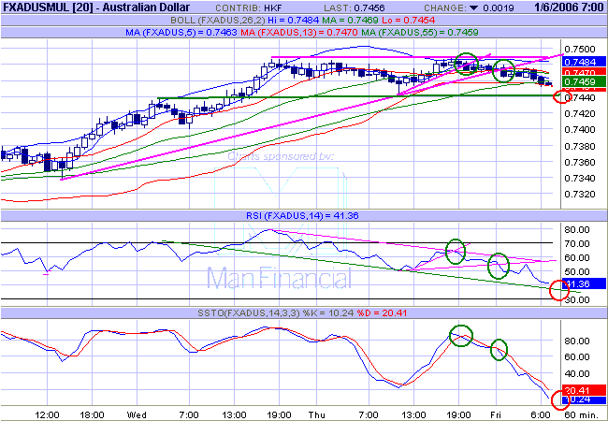Viewport: 608px width, 421px height.
Task: Click the "Wed" day label
Action: 137,414
